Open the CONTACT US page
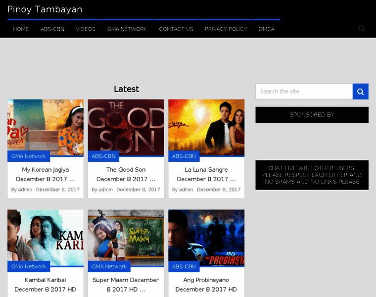 coord(176,29)
